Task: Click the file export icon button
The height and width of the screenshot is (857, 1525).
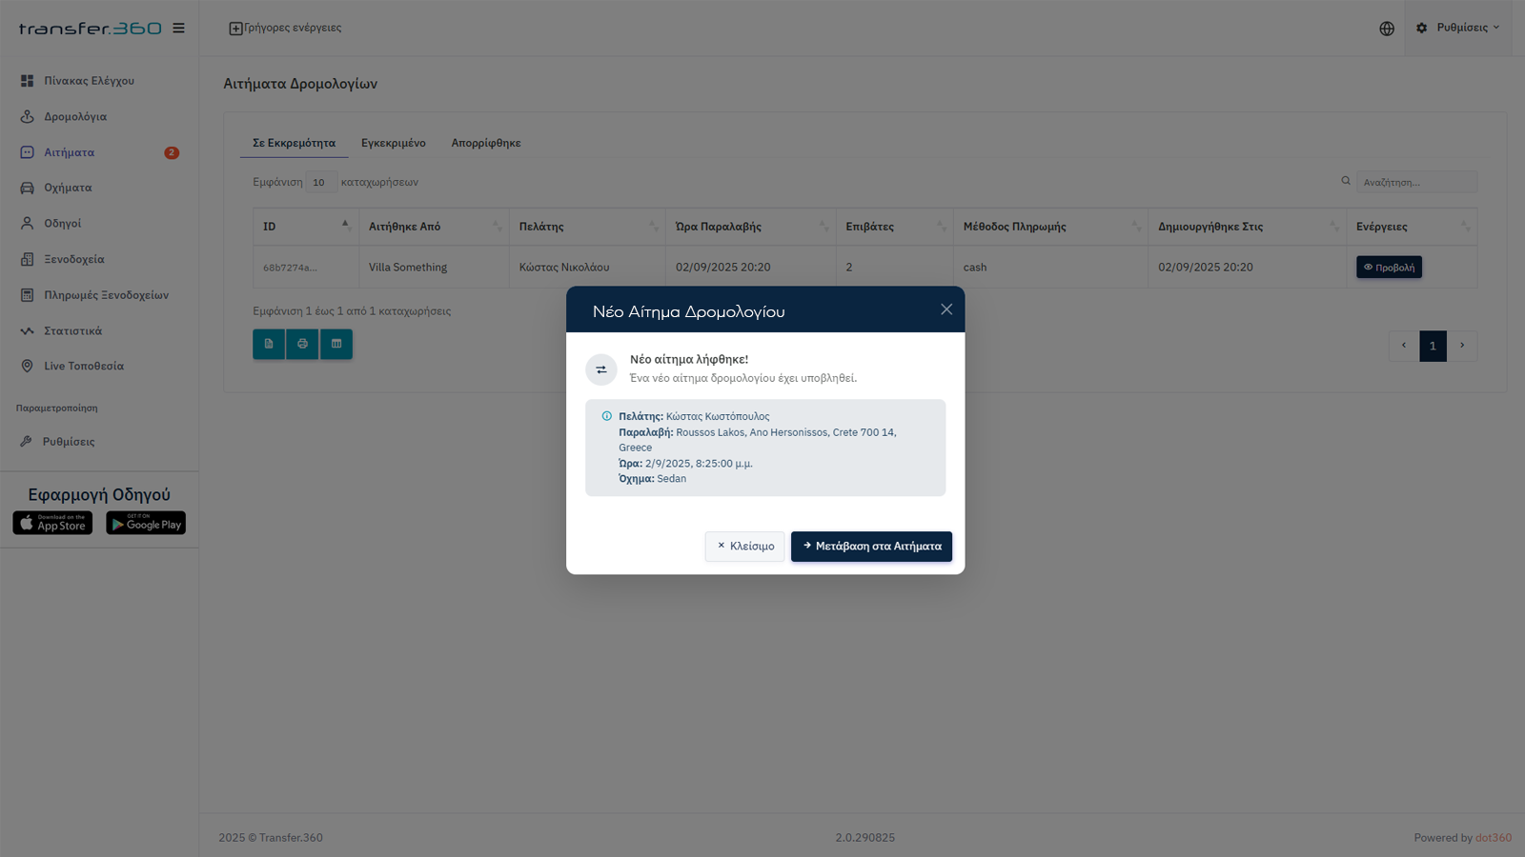Action: point(269,344)
